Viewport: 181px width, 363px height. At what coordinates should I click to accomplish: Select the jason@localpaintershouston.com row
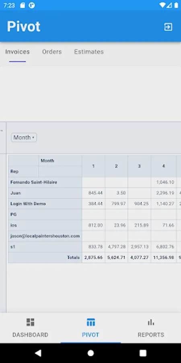click(x=45, y=236)
